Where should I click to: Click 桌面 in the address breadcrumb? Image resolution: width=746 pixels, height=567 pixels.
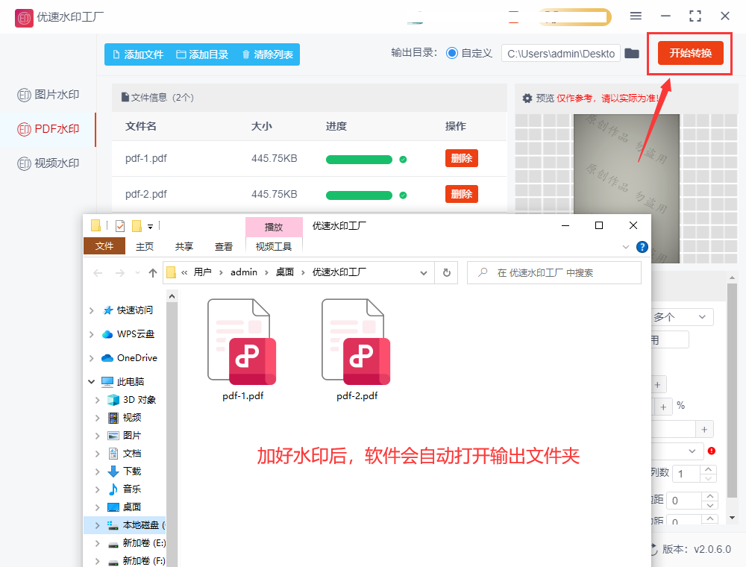285,272
